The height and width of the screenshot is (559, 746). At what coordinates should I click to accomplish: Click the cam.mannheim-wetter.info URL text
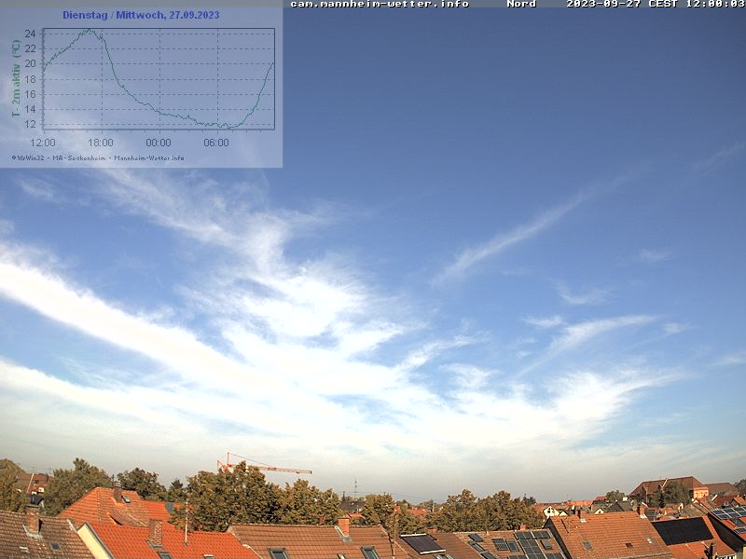tap(379, 5)
